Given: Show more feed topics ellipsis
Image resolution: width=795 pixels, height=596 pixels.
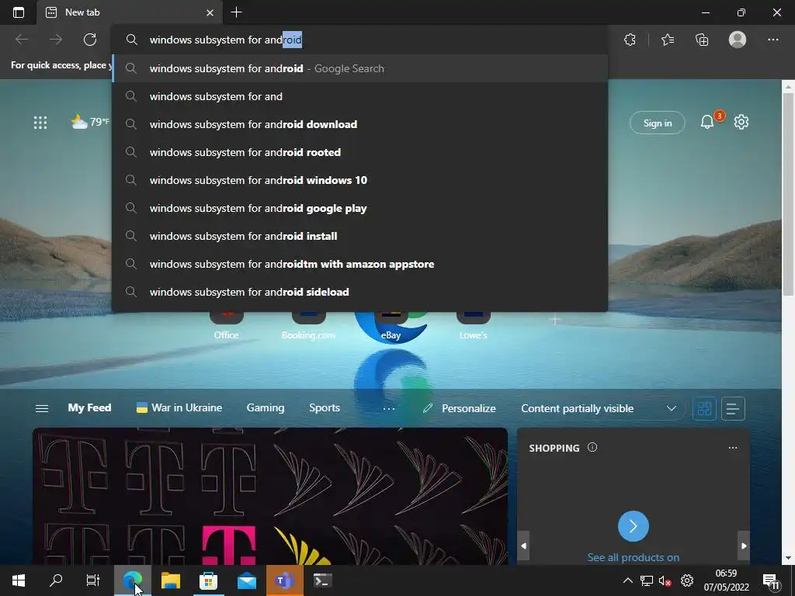Looking at the screenshot, I should point(389,408).
